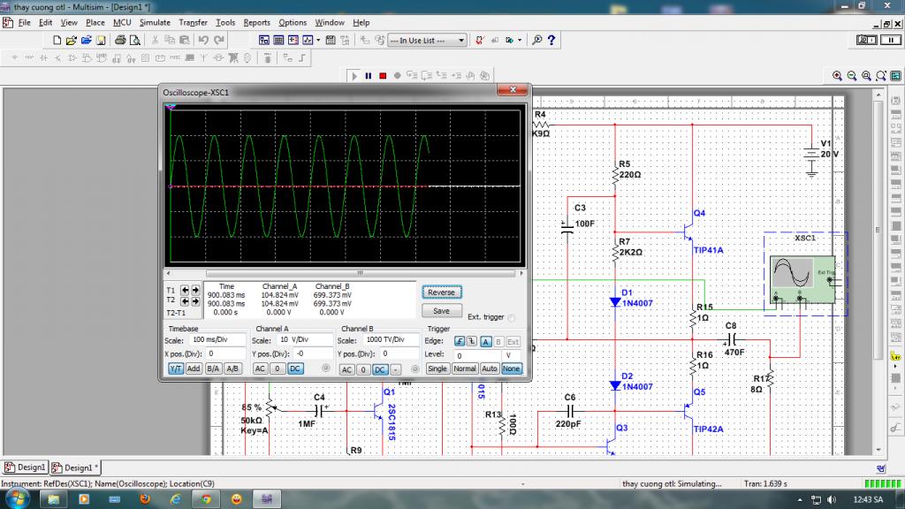This screenshot has width=905, height=509.
Task: Switch timebase to A/B mode
Action: pos(232,368)
